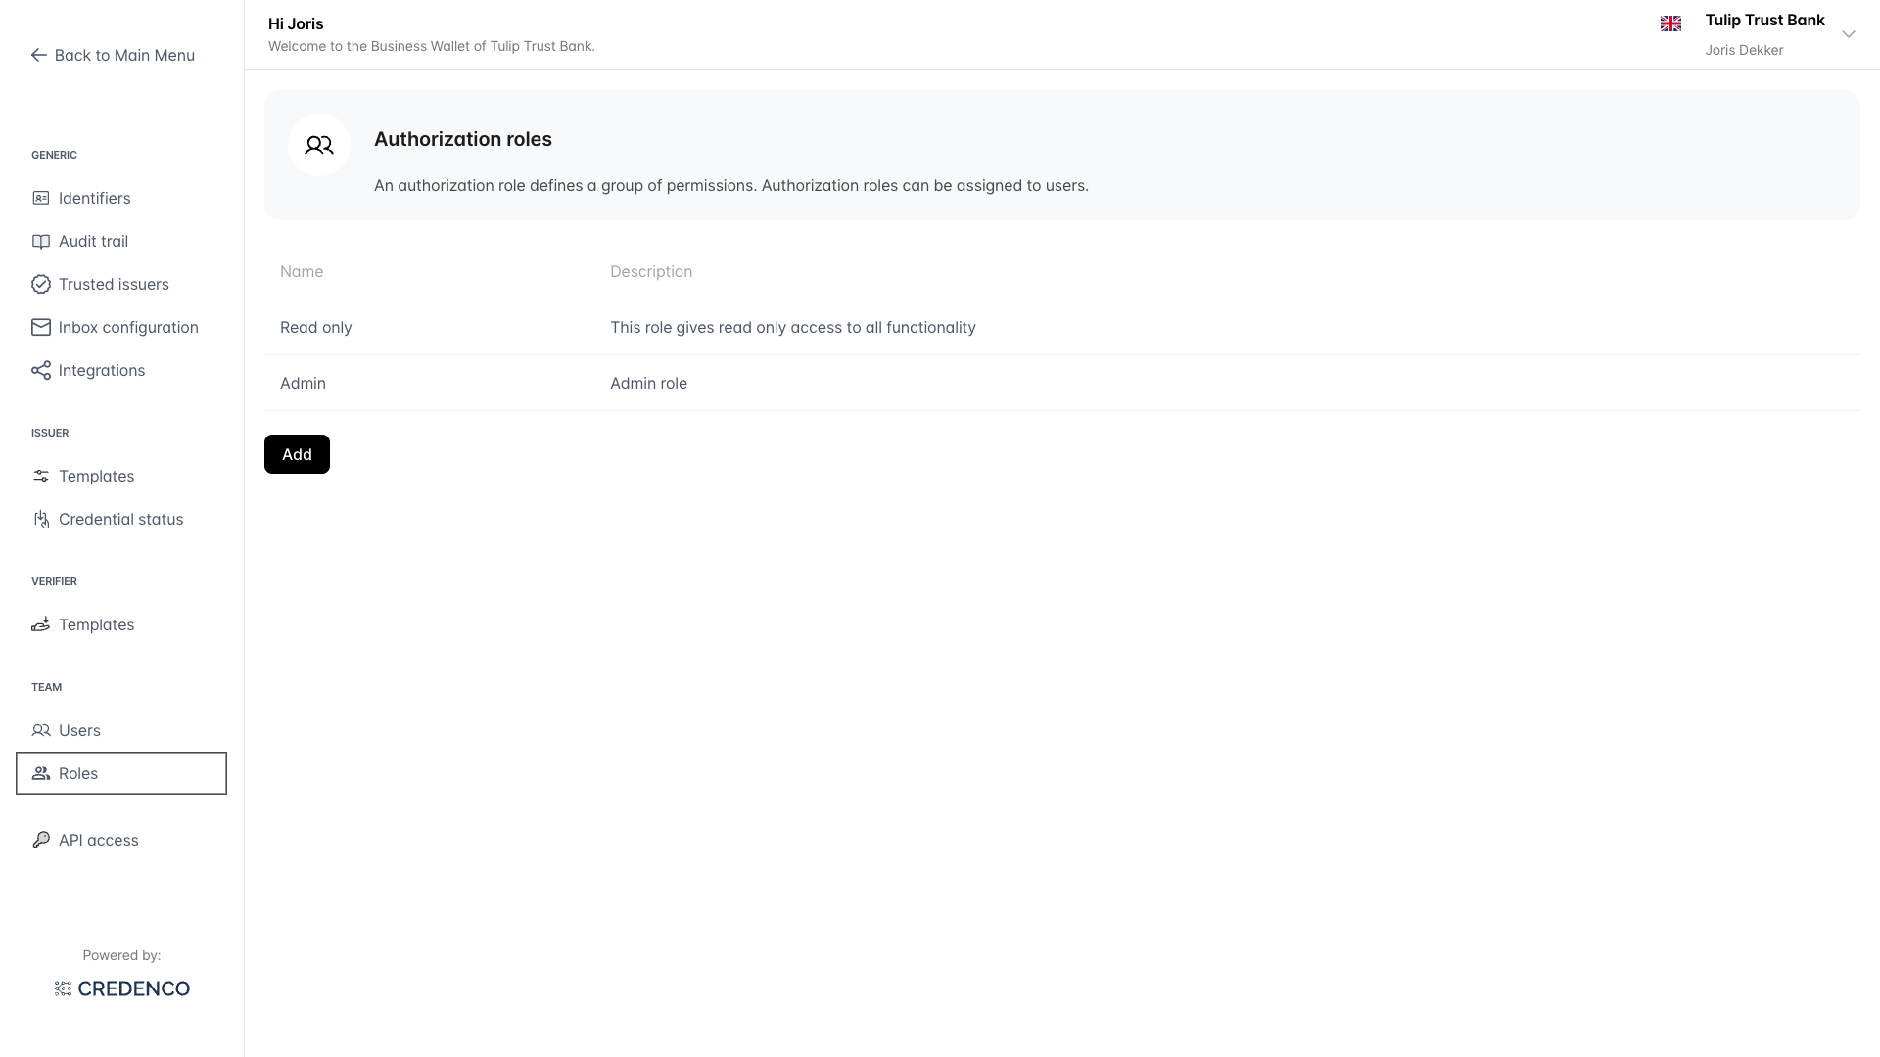Viewport: 1880px width, 1057px height.
Task: Click the Users people icon in sidebar
Action: [41, 730]
